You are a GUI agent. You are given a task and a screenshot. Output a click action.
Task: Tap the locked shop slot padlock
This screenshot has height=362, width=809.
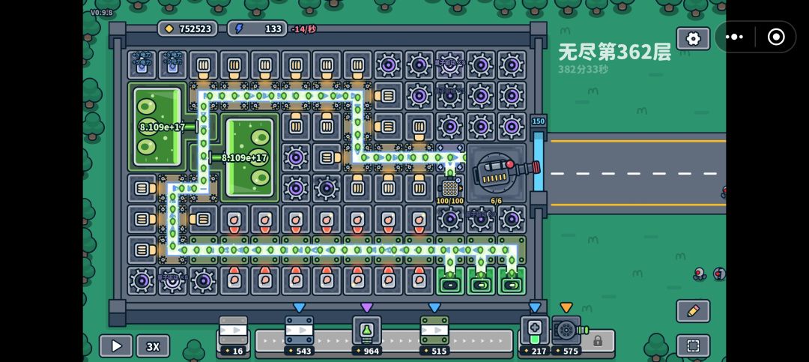[598, 341]
